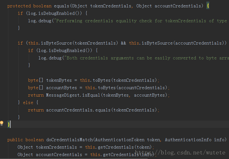This screenshot has height=159, width=229.
Task: Click 'toBytes(tokenCredentials)' call
Action: [x=125, y=80]
